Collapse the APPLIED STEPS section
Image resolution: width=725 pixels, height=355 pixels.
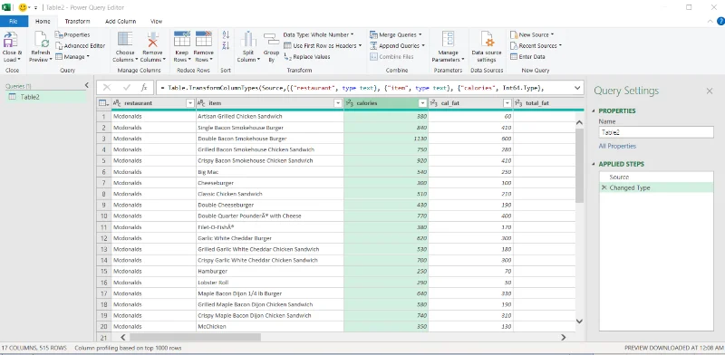click(594, 164)
